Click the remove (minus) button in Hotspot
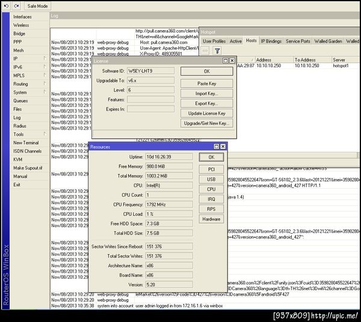 click(x=205, y=50)
